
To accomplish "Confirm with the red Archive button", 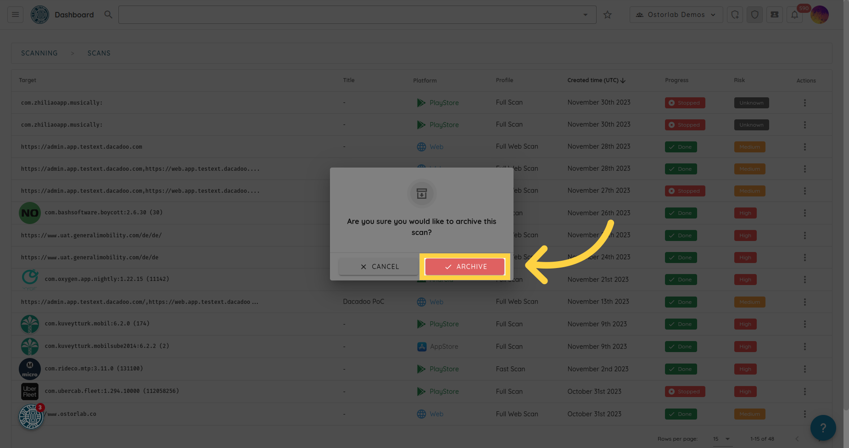I will [465, 267].
